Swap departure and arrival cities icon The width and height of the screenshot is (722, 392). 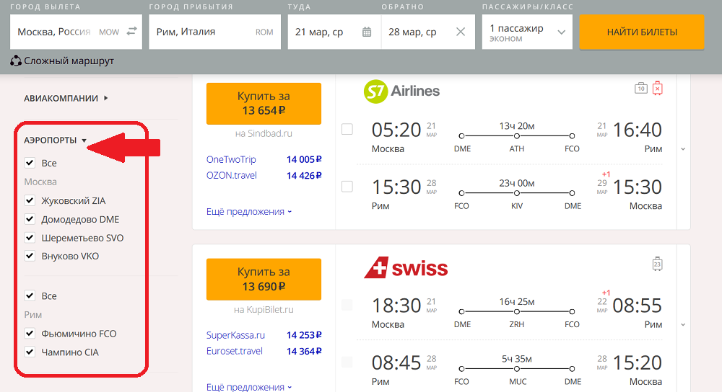131,31
